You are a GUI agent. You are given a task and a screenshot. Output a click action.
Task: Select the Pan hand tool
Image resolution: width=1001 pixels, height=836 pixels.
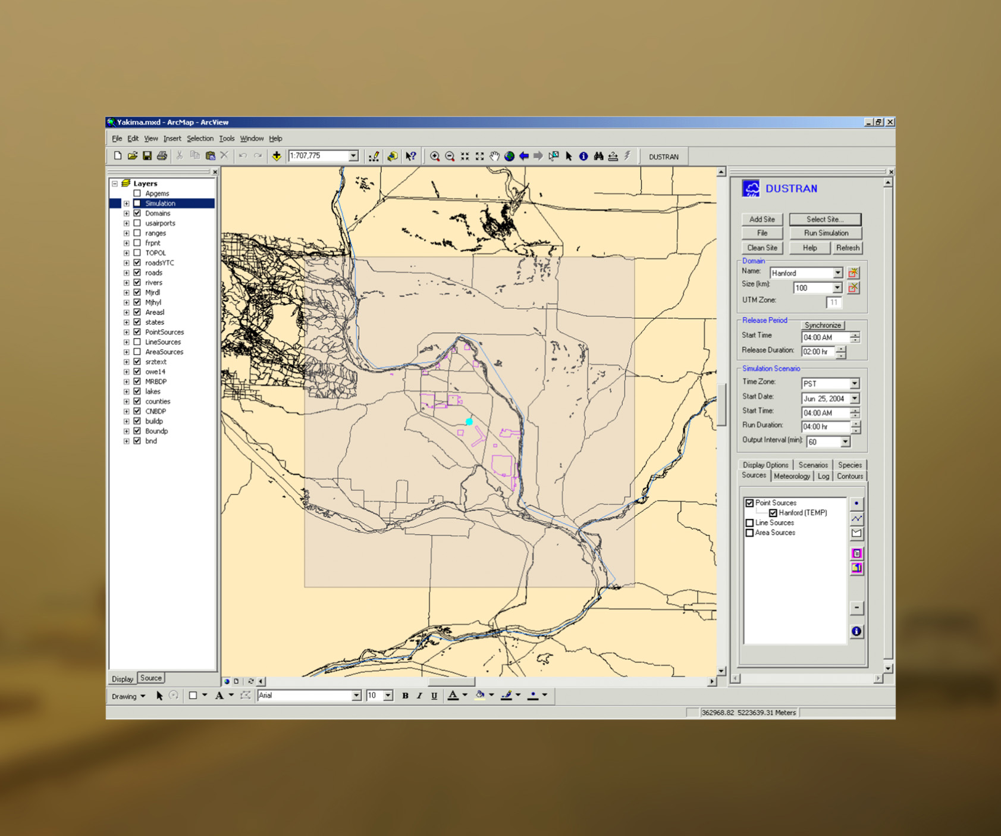[x=494, y=156]
